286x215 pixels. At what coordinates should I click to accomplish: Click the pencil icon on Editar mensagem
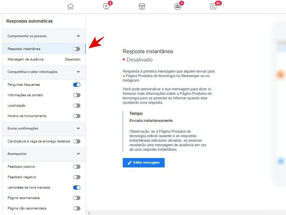point(130,163)
